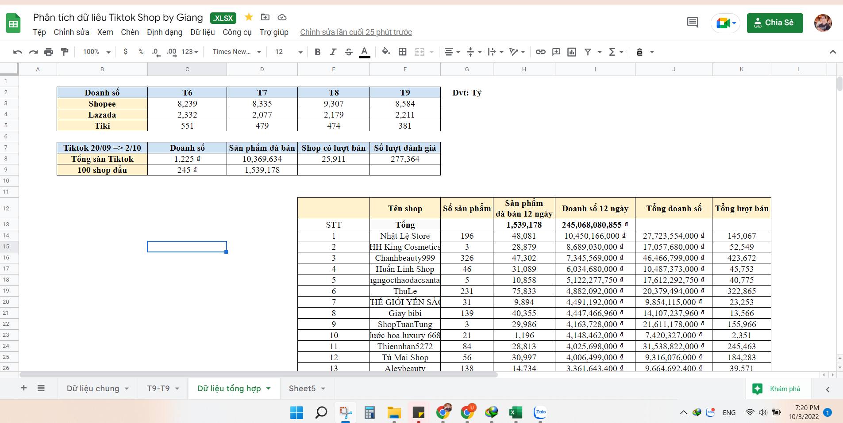Open Dữ liệu tổng hợp tab menu arrow
The width and height of the screenshot is (843, 423).
click(268, 389)
